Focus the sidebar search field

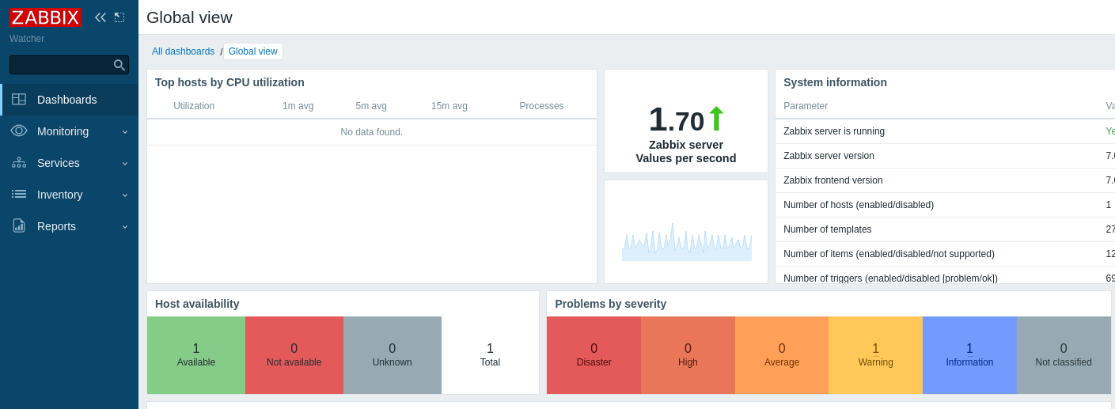(x=61, y=65)
